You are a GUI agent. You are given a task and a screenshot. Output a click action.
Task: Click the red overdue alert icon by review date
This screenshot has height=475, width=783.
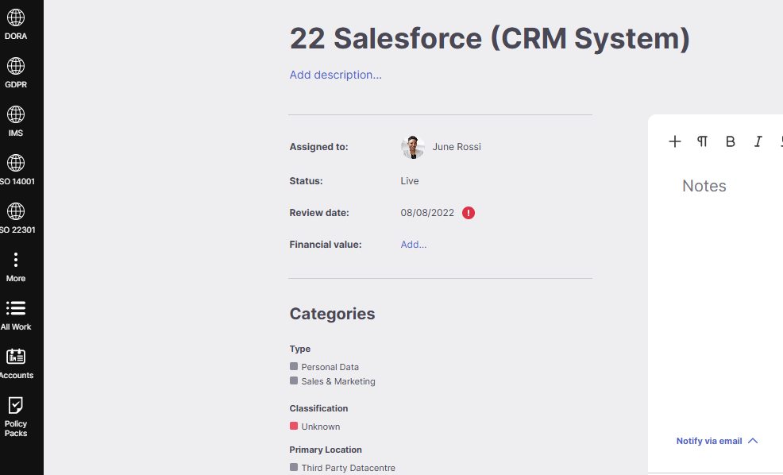469,213
